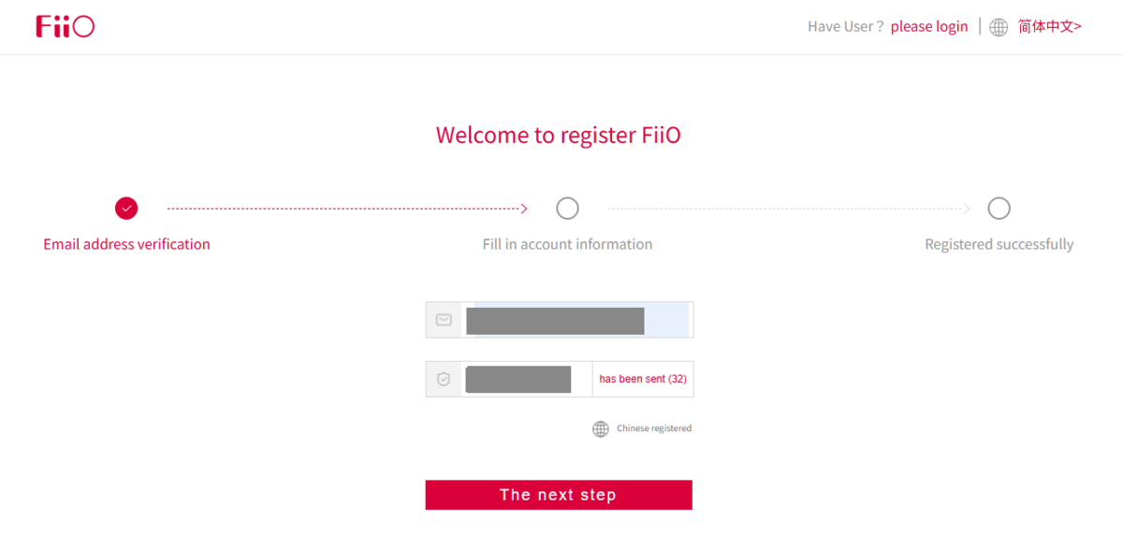This screenshot has height=549, width=1123.
Task: Click the envelope icon in email field
Action: point(444,320)
